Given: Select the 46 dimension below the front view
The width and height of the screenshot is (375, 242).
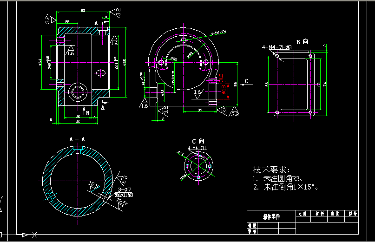Looking at the screenshot, I should pyautogui.click(x=78, y=122).
